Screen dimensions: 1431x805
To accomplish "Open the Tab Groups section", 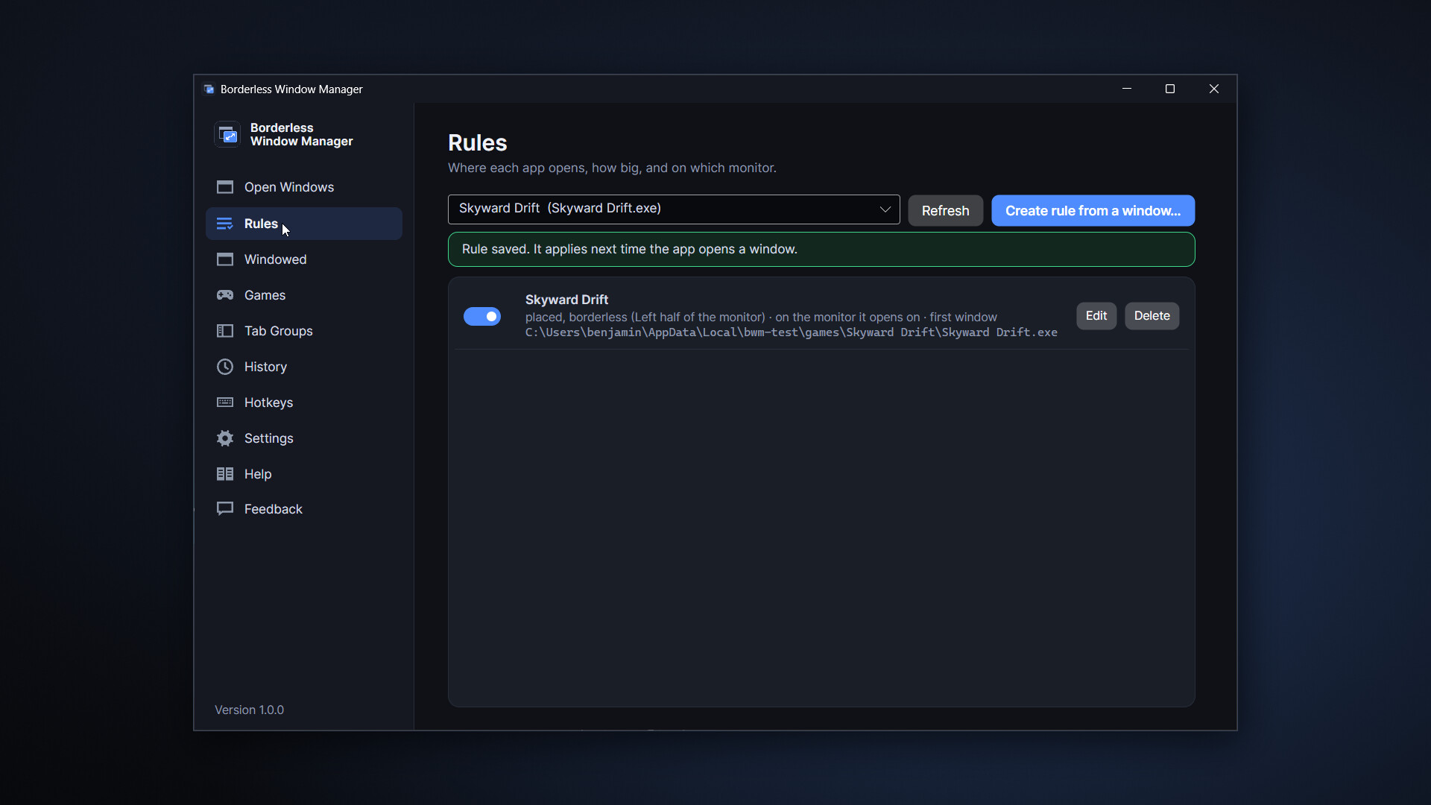I will point(303,331).
